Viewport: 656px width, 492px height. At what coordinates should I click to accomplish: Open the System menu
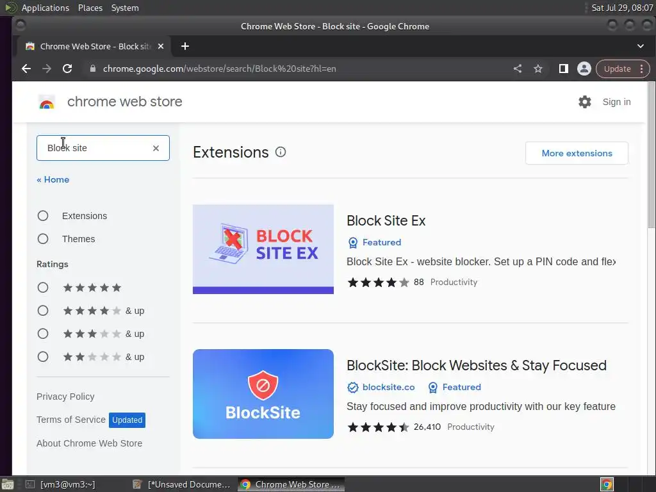(125, 8)
